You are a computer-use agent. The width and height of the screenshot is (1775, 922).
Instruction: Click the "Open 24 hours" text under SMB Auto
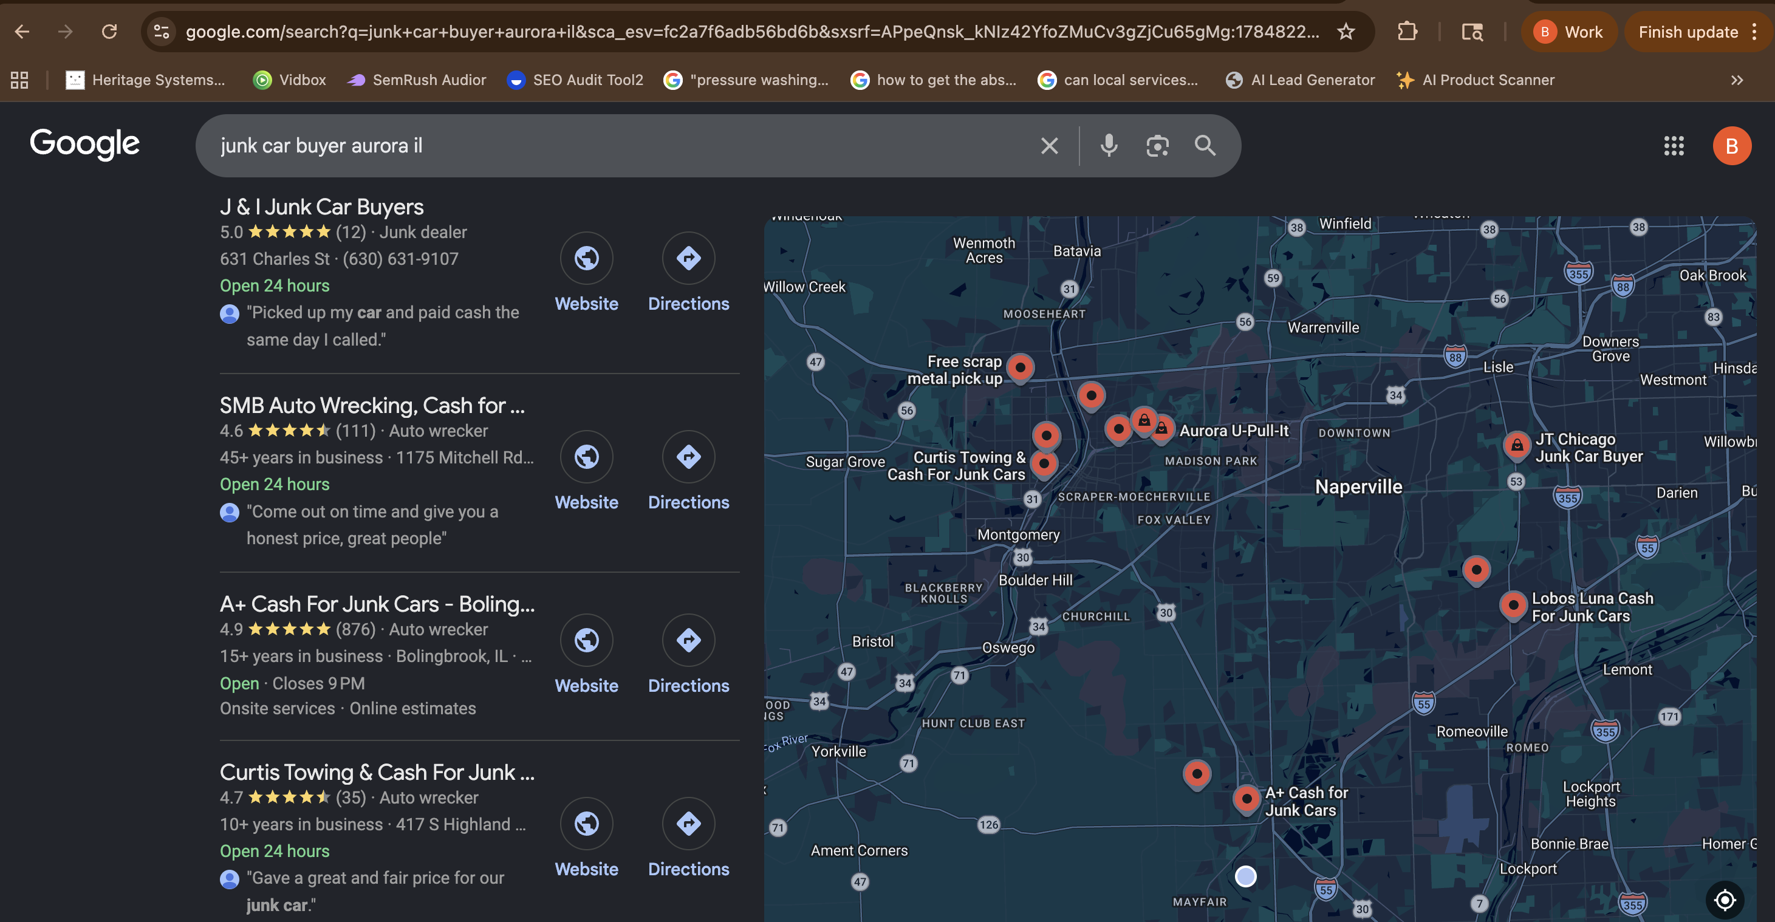[x=274, y=485]
